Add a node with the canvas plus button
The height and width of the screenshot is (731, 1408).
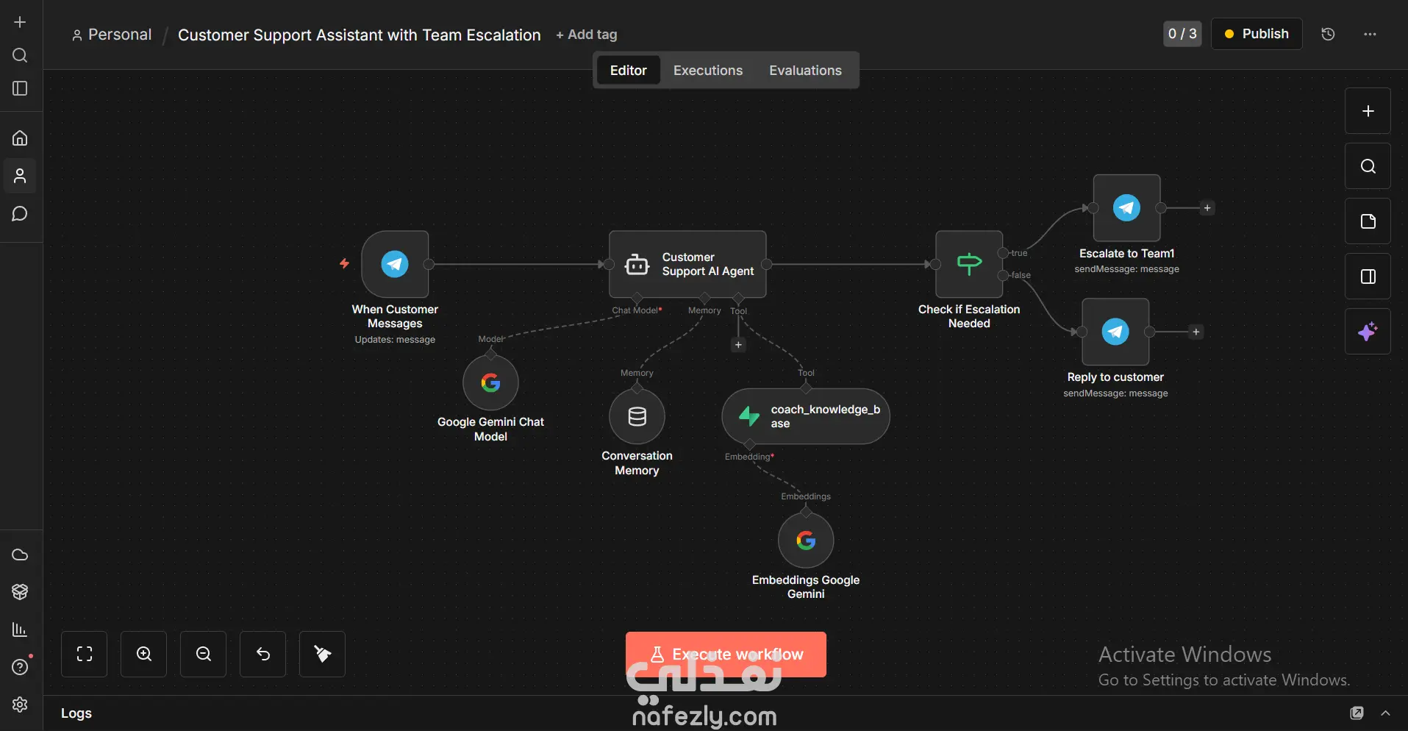tap(1368, 111)
